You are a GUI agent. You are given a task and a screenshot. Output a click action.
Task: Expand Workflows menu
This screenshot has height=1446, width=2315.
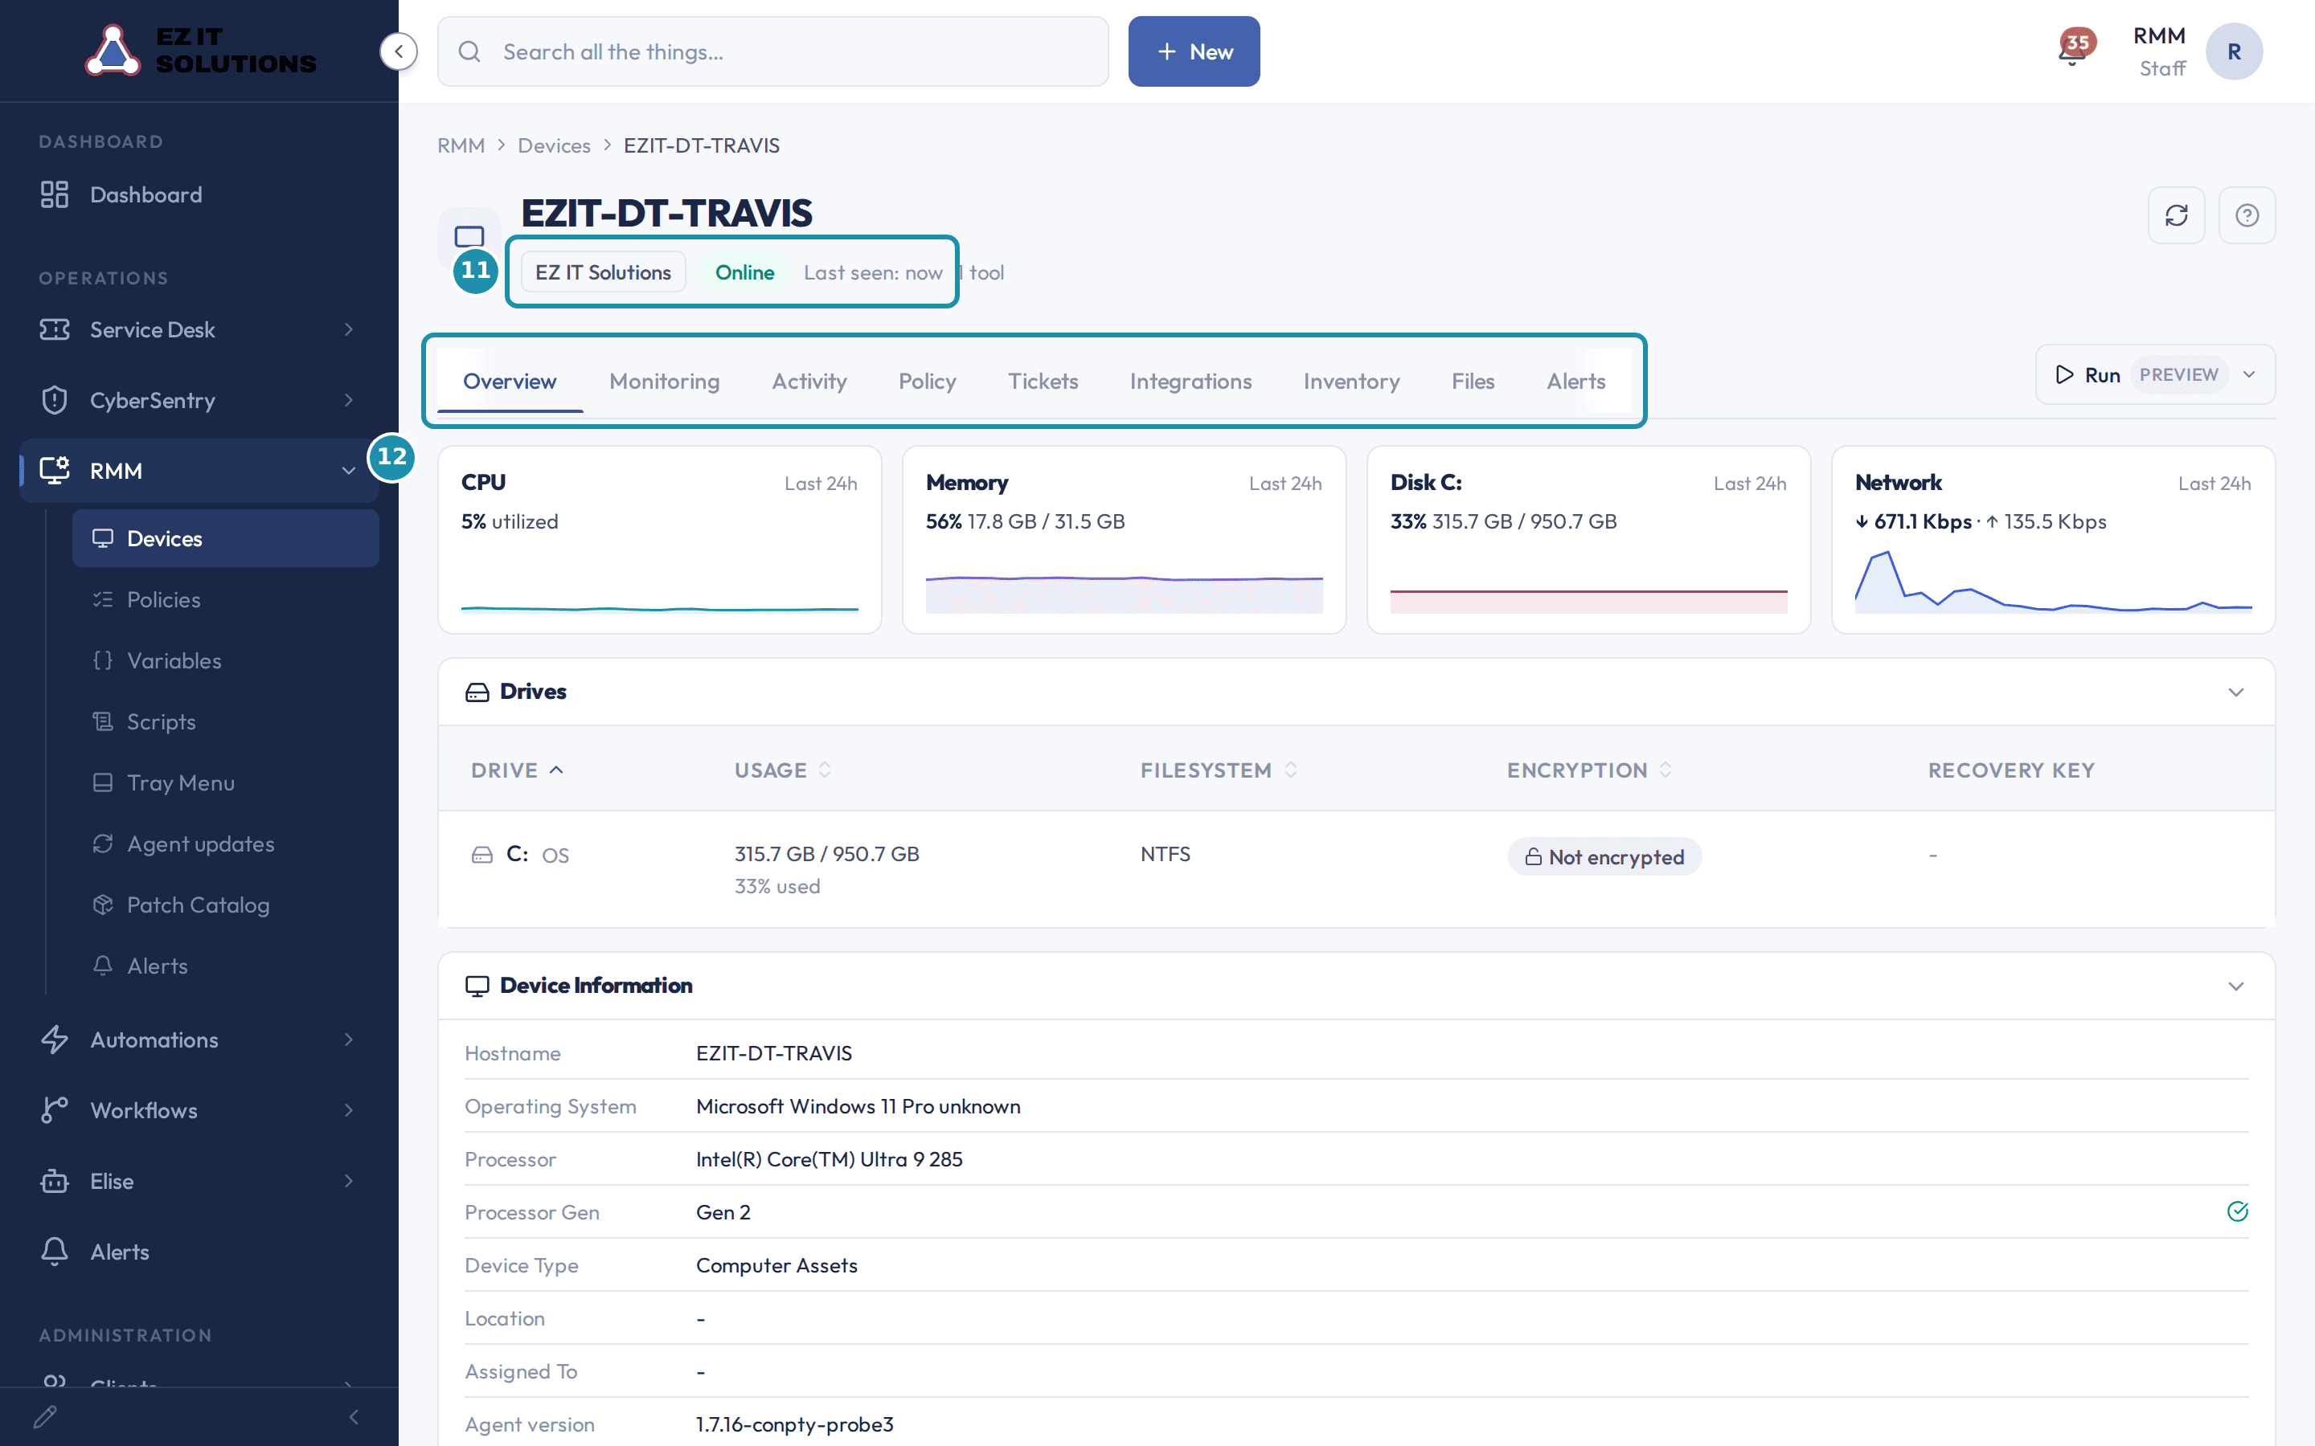click(x=199, y=1110)
